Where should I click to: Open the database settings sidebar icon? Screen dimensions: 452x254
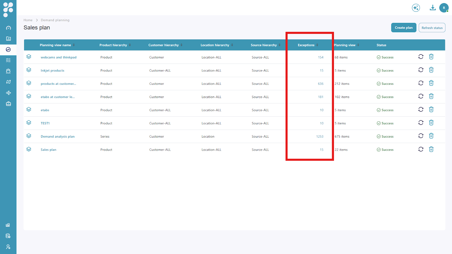click(x=8, y=236)
